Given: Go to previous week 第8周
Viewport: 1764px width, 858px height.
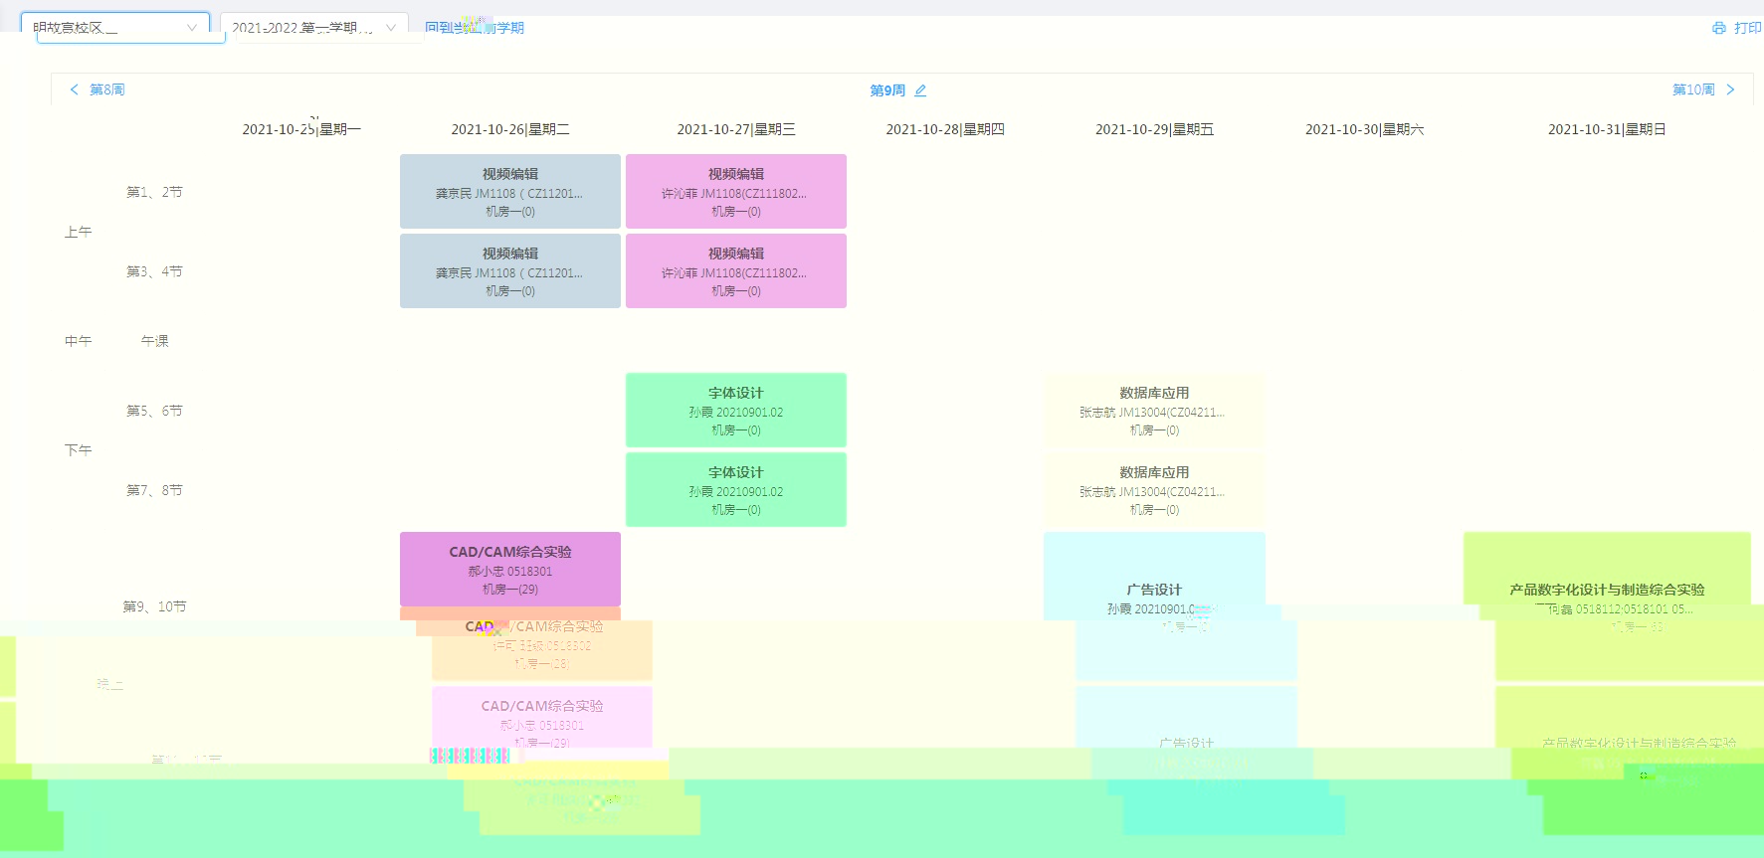Looking at the screenshot, I should (x=97, y=89).
